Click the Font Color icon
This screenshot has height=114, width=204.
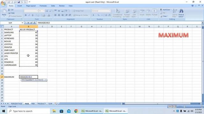coord(49,15)
